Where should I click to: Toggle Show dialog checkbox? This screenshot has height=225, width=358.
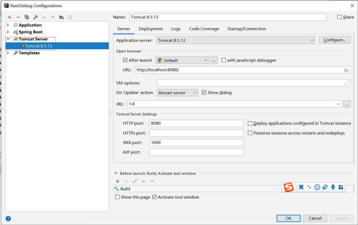204,92
